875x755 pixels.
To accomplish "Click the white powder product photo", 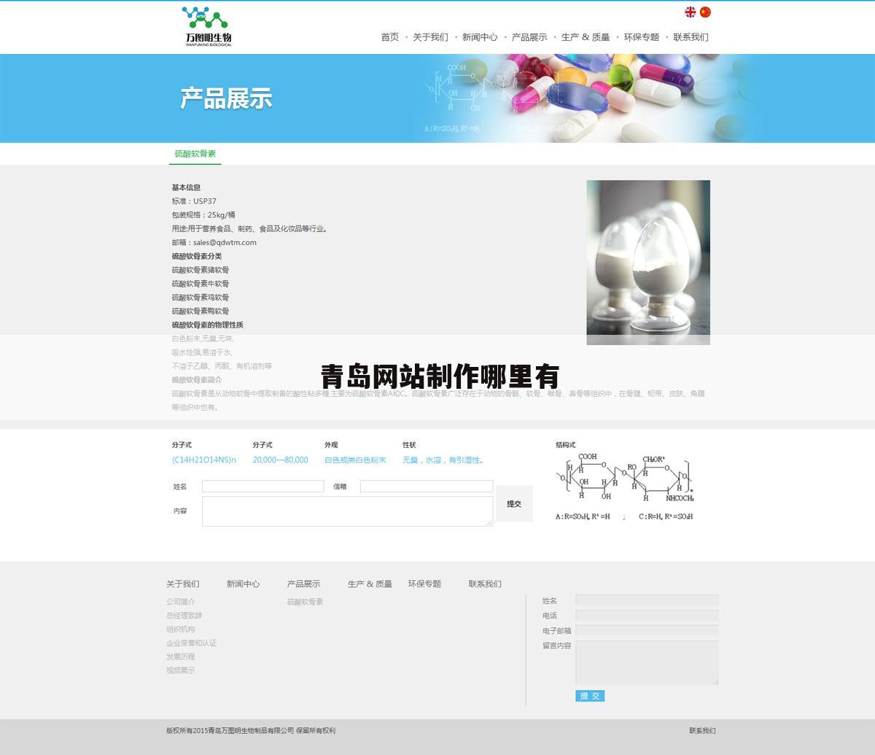I will click(x=647, y=263).
